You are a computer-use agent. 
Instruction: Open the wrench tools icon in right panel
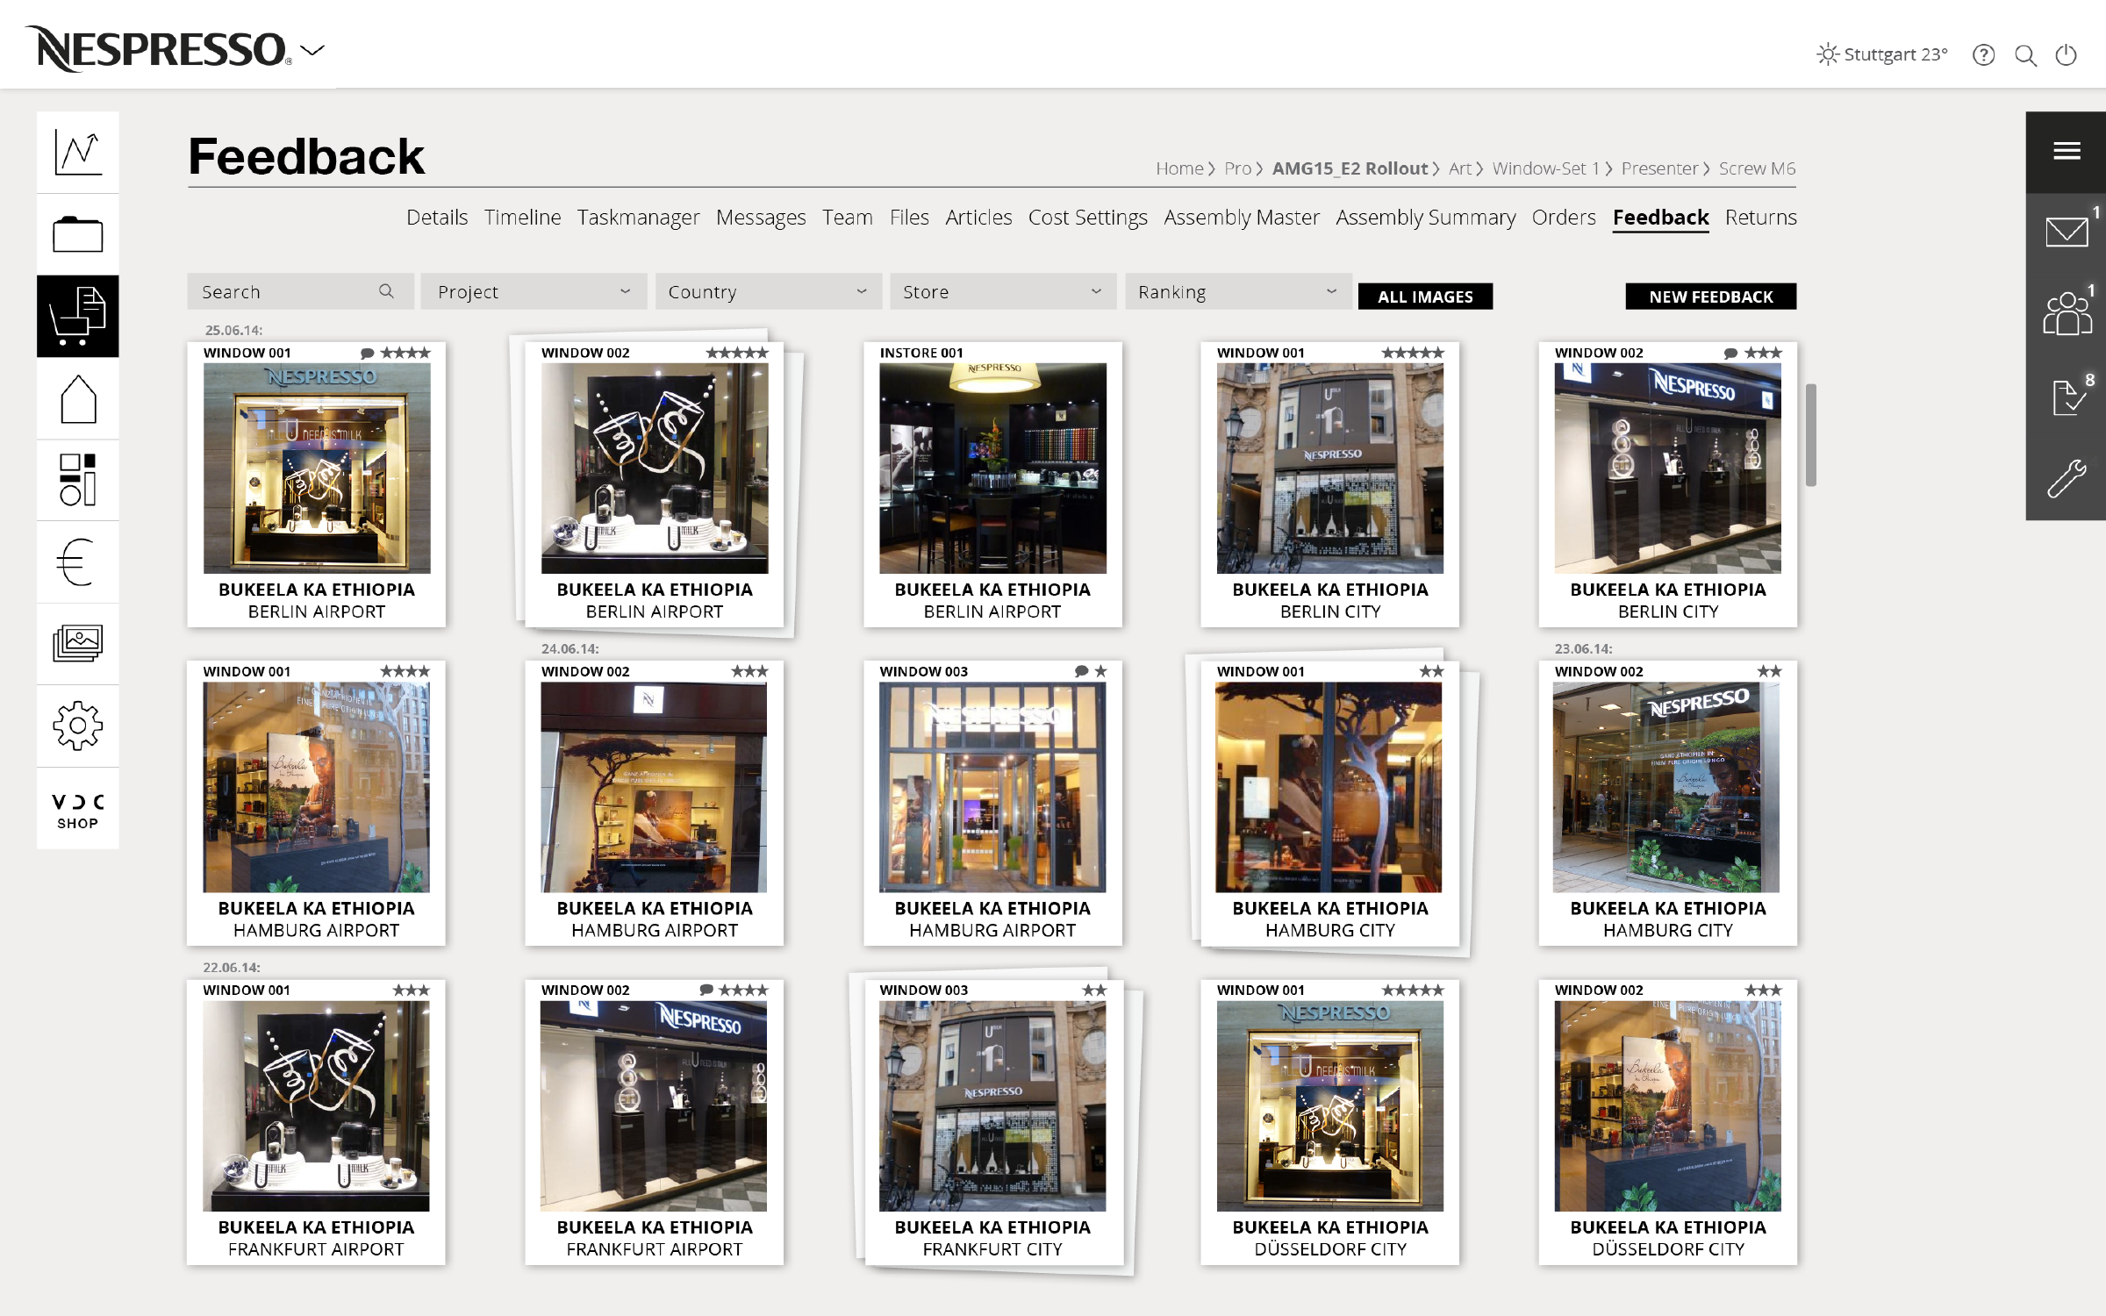point(2066,479)
